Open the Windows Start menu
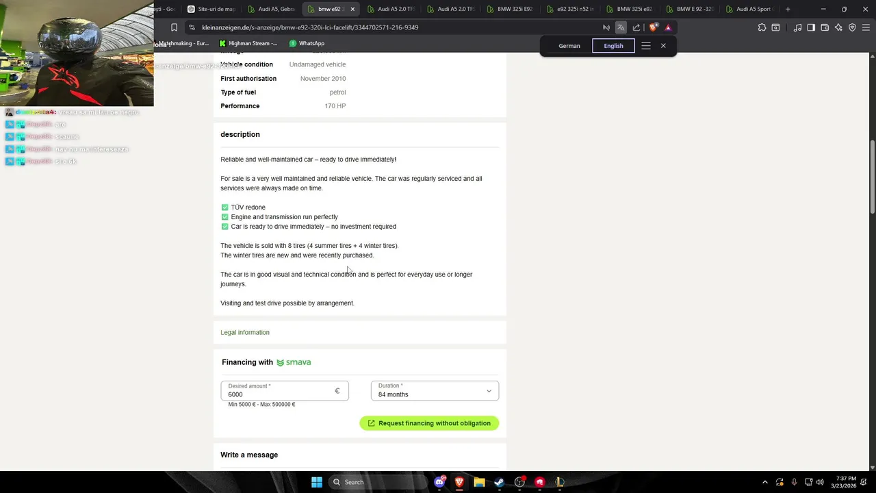This screenshot has width=876, height=493. tap(317, 482)
